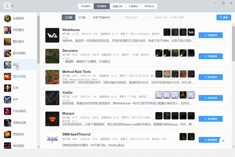Open the account dropdown arrow beside avatar
Screen dimensions: 235x157
tap(13, 6)
